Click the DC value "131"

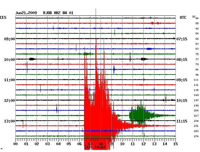pyautogui.click(x=196, y=85)
